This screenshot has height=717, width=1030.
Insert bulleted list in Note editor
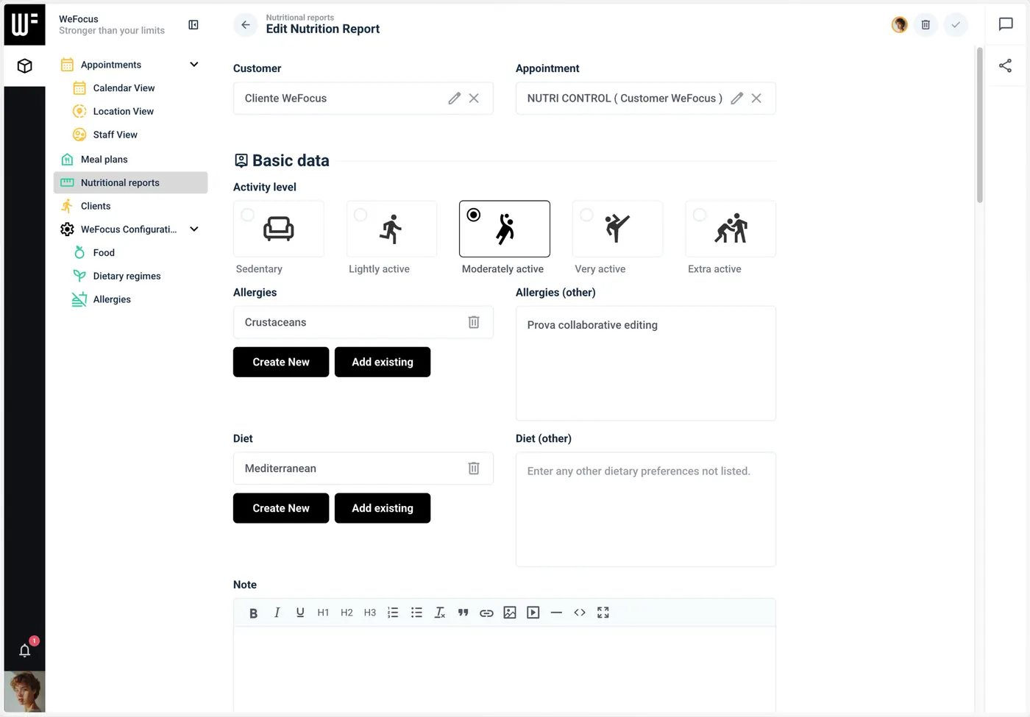pos(416,613)
